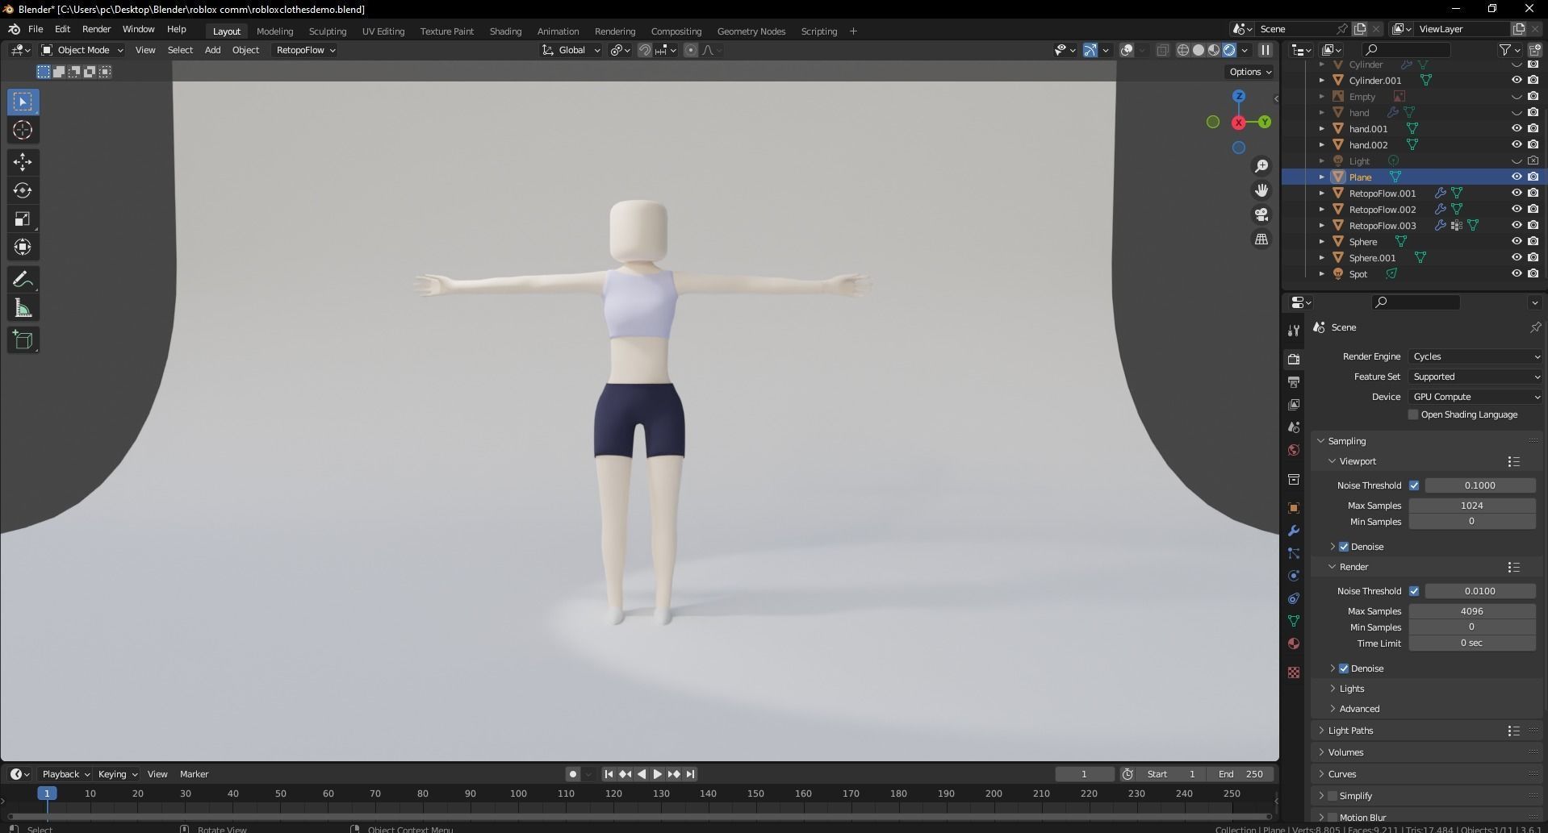
Task: Switch to wireframe viewport shading
Action: [x=1183, y=50]
